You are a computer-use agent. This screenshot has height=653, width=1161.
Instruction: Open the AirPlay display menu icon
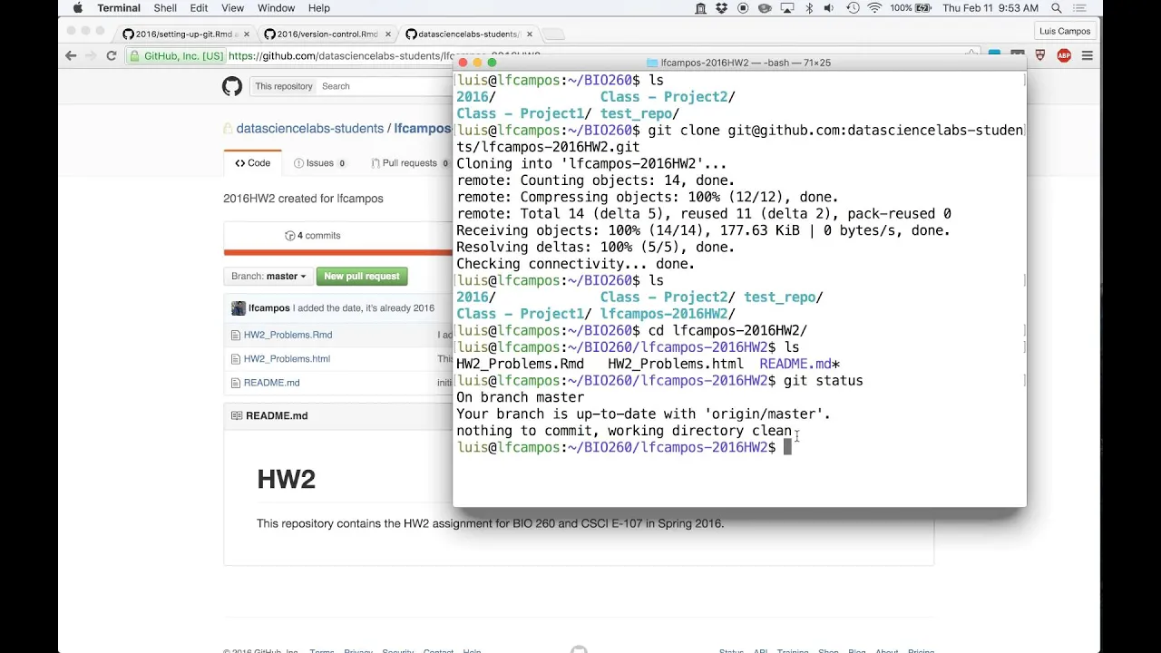(787, 8)
